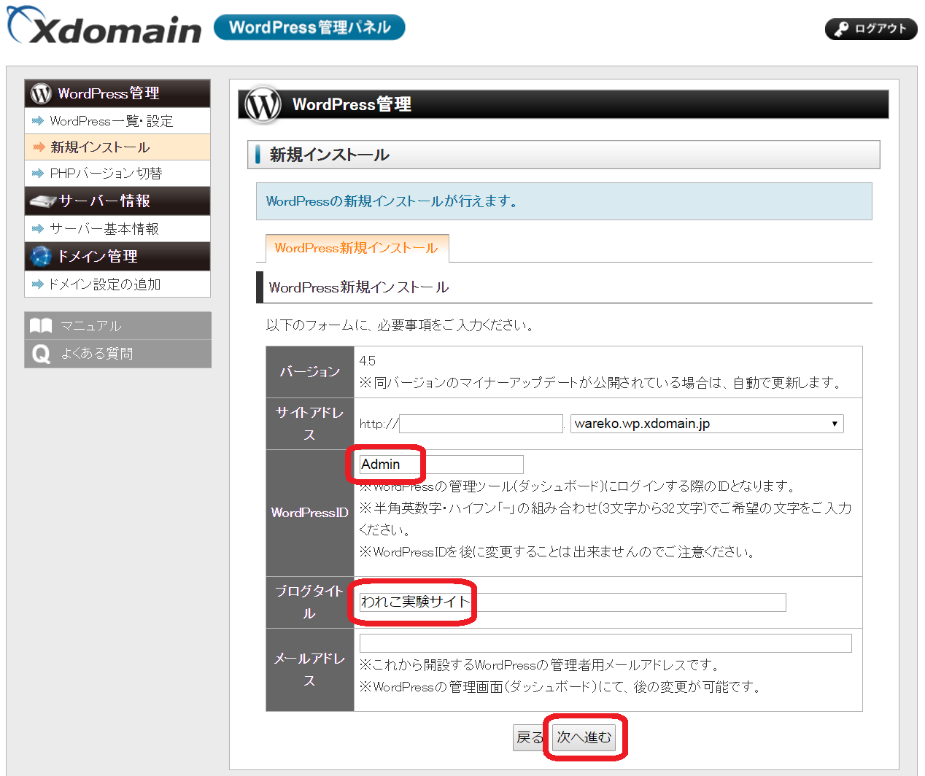Switch to the WordPress新規インストール tab
The height and width of the screenshot is (776, 925).
coord(357,248)
